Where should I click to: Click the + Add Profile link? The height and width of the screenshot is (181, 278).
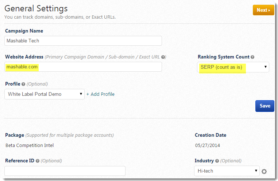tap(100, 94)
